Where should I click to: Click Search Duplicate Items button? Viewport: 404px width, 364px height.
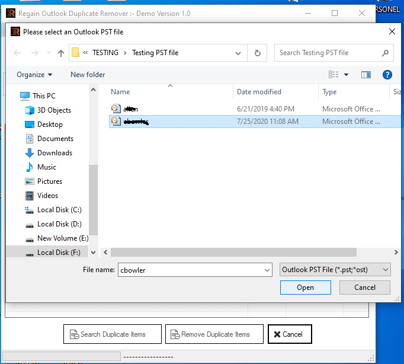[x=113, y=334]
